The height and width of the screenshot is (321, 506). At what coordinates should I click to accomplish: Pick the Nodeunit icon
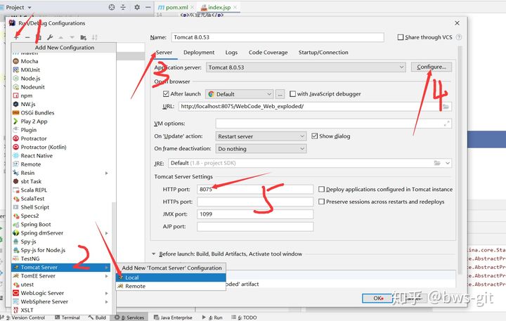point(15,87)
